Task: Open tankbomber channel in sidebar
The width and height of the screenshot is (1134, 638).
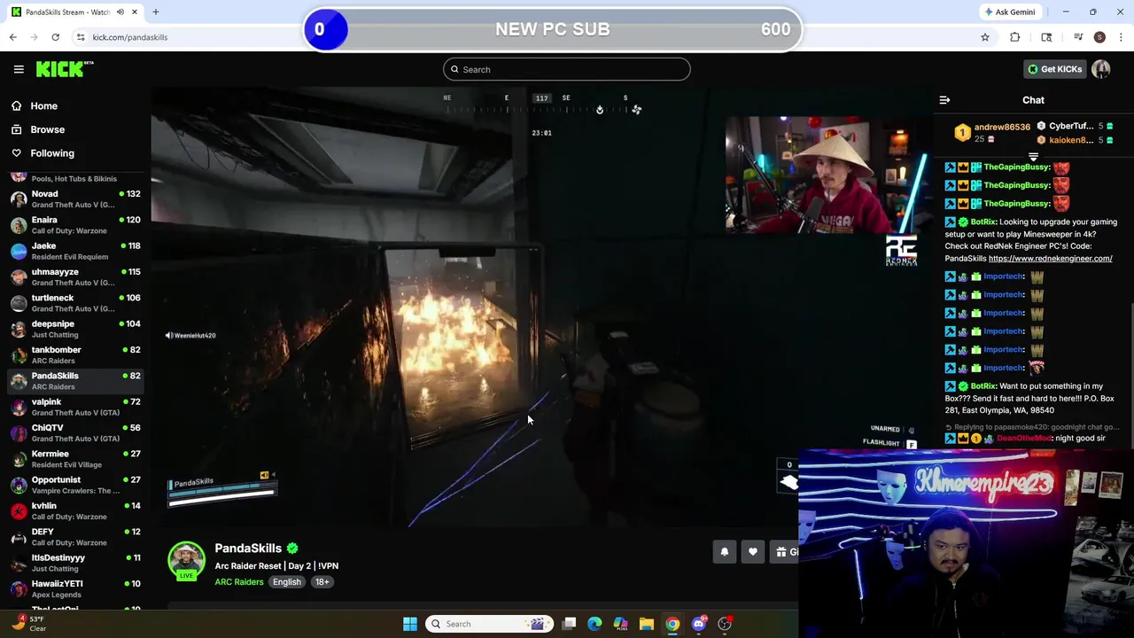Action: point(75,354)
